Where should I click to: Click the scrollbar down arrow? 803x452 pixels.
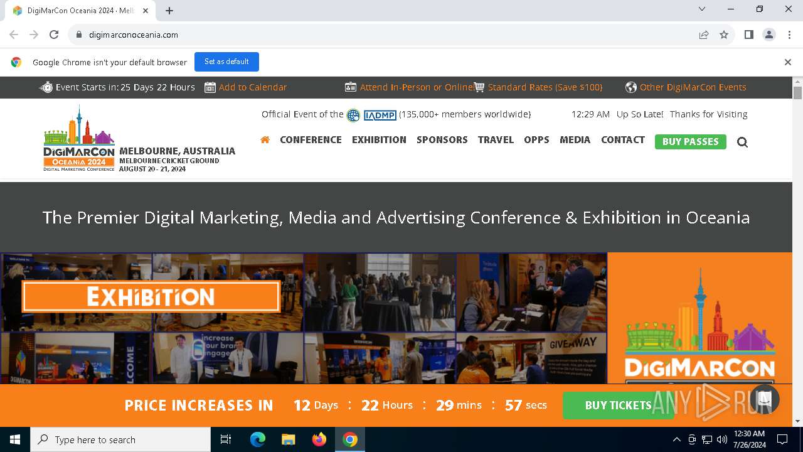[x=797, y=421]
